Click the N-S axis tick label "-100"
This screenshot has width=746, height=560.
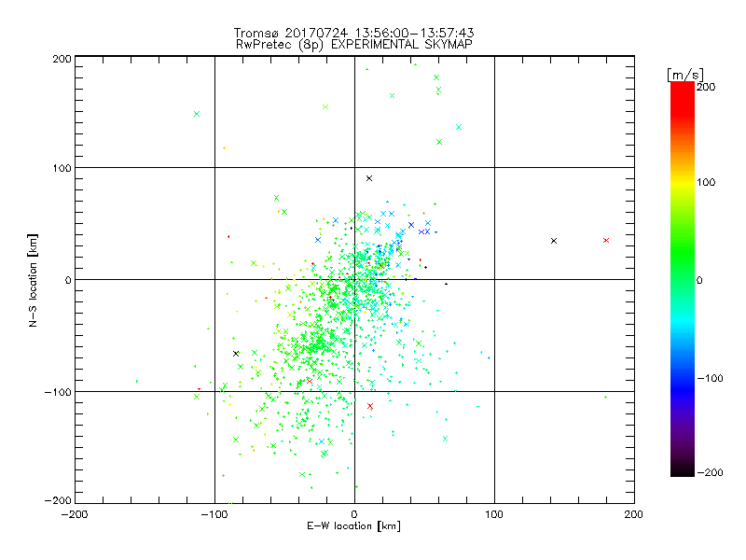point(58,392)
